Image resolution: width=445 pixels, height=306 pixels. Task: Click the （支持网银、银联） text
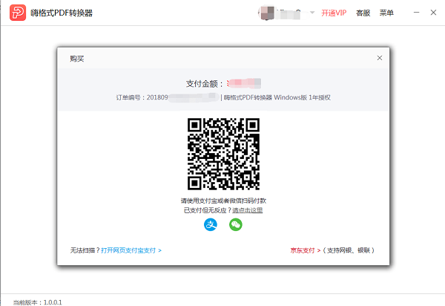pos(349,250)
